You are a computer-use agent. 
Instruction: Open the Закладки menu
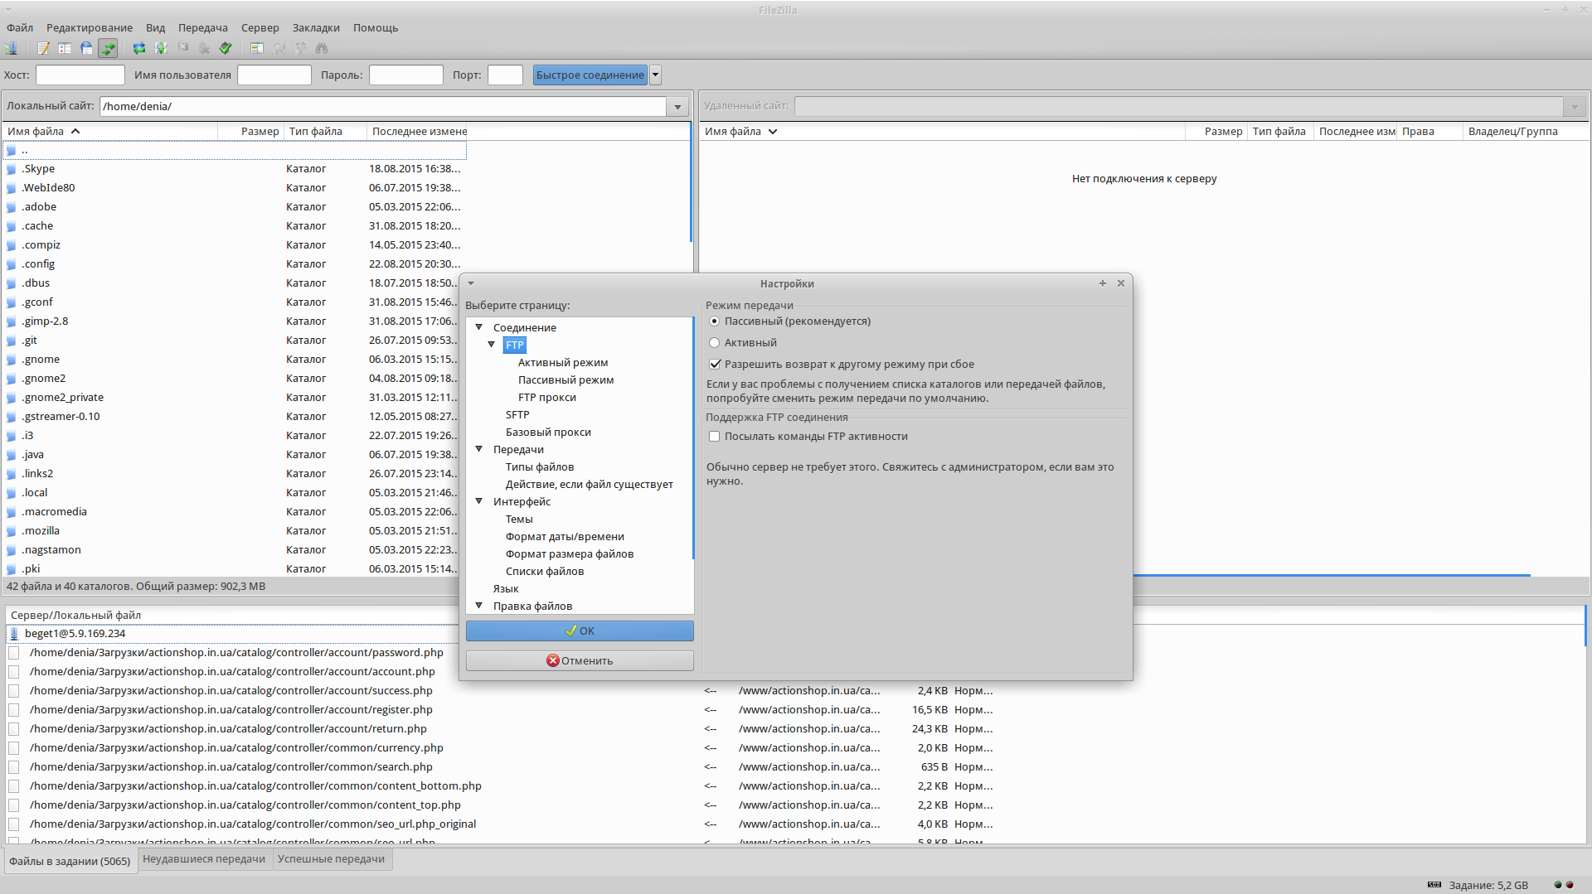point(316,27)
